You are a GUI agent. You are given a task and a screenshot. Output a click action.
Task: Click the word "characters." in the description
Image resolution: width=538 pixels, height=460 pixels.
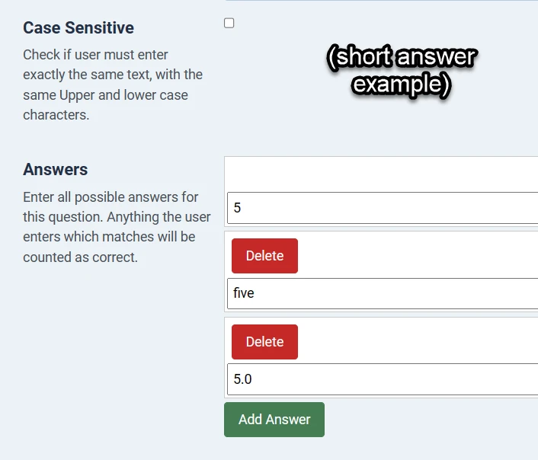pyautogui.click(x=56, y=115)
